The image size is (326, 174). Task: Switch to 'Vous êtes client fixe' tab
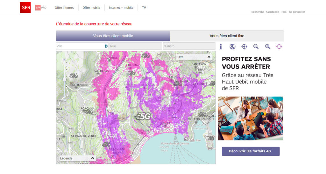pyautogui.click(x=227, y=36)
